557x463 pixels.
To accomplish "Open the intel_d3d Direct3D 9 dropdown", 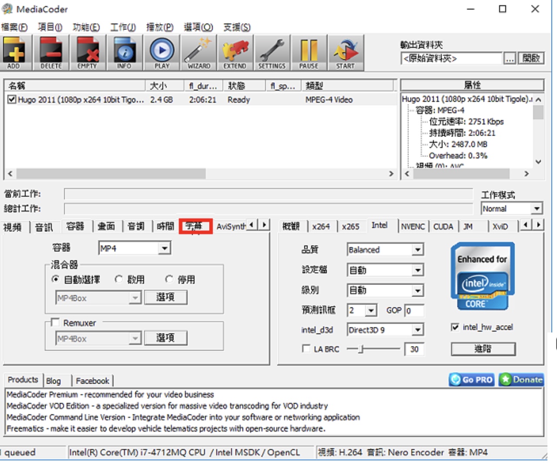I will (385, 330).
